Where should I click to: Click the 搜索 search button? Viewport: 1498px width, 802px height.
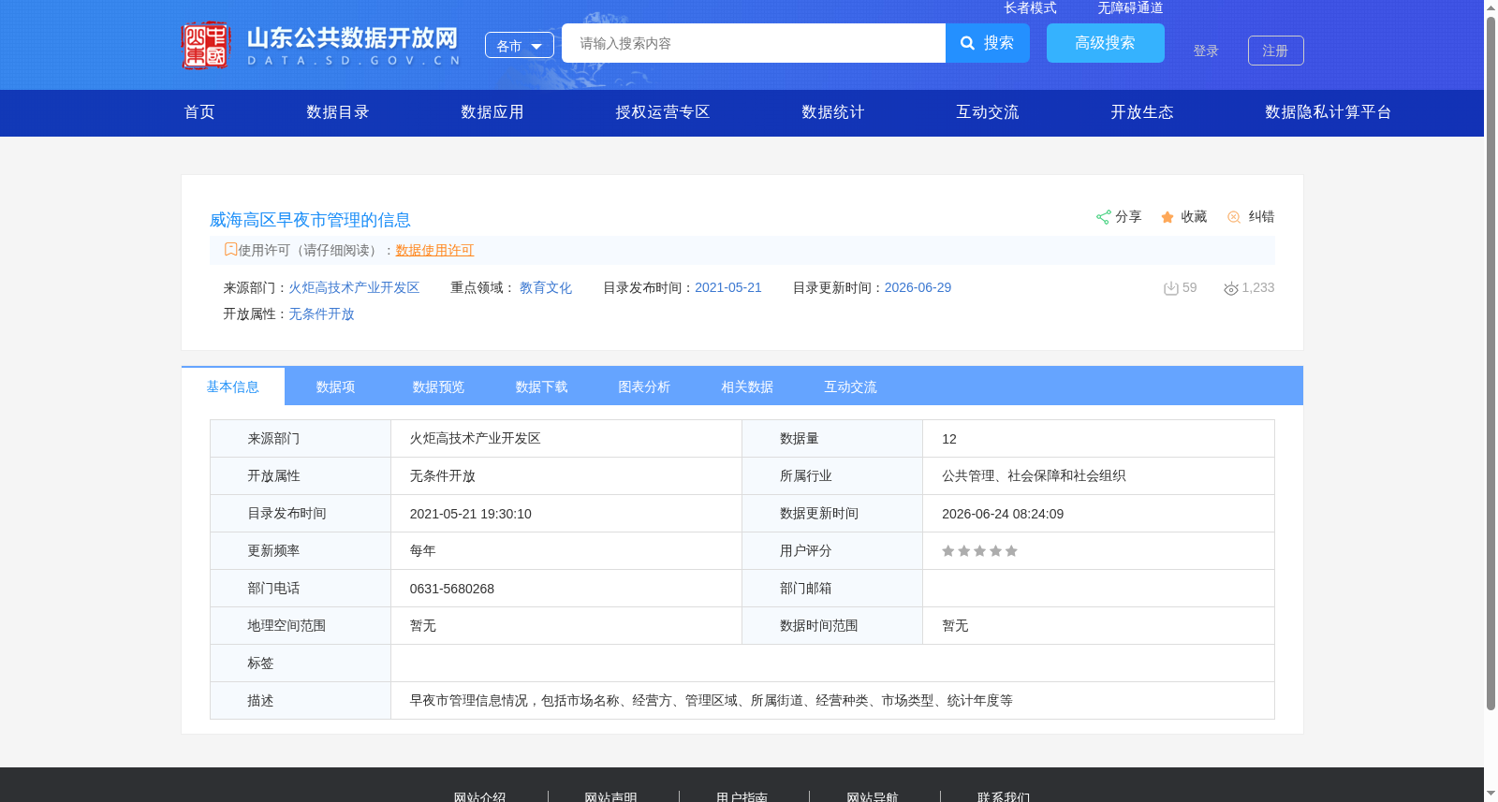[988, 43]
